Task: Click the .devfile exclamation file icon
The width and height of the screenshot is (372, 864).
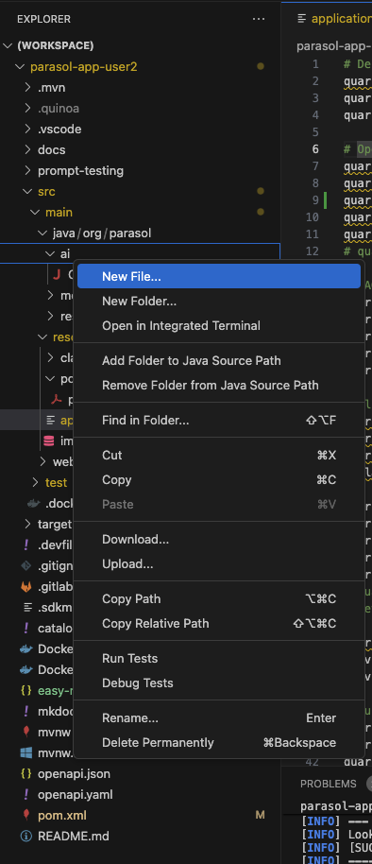Action: pos(25,544)
